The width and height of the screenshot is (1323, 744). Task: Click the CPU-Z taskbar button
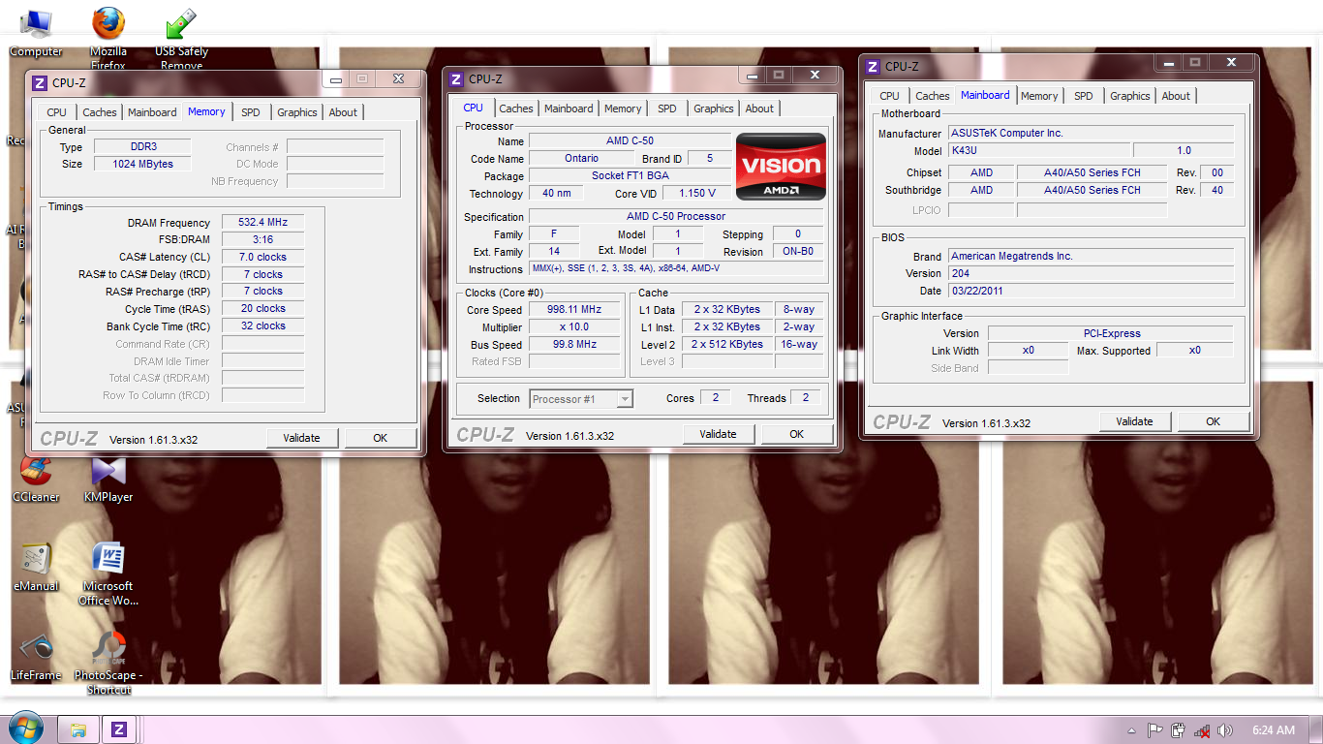tap(119, 729)
